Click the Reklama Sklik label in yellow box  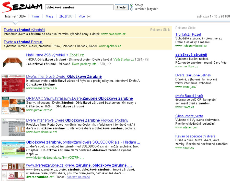coord(160,30)
